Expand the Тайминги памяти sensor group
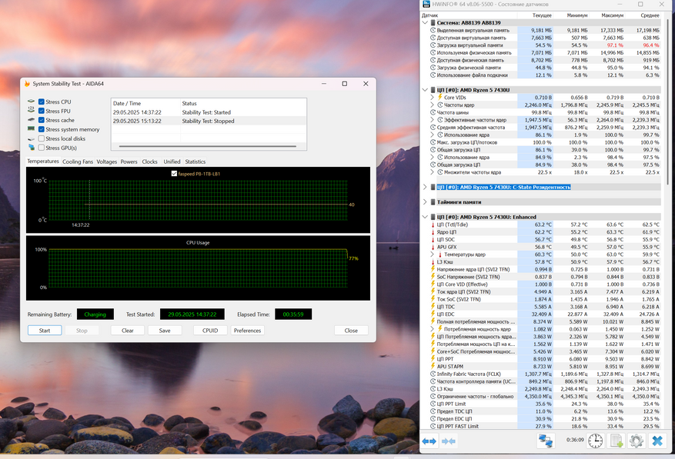Image resolution: width=675 pixels, height=459 pixels. 425,201
